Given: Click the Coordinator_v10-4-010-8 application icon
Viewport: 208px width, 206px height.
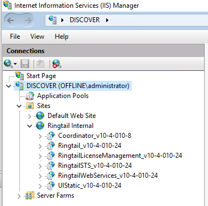Looking at the screenshot, I should click(x=50, y=136).
